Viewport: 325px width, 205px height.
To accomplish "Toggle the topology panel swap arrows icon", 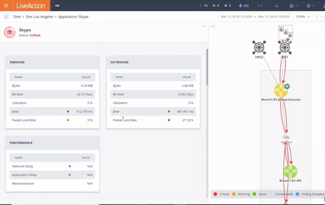I will click(x=213, y=27).
